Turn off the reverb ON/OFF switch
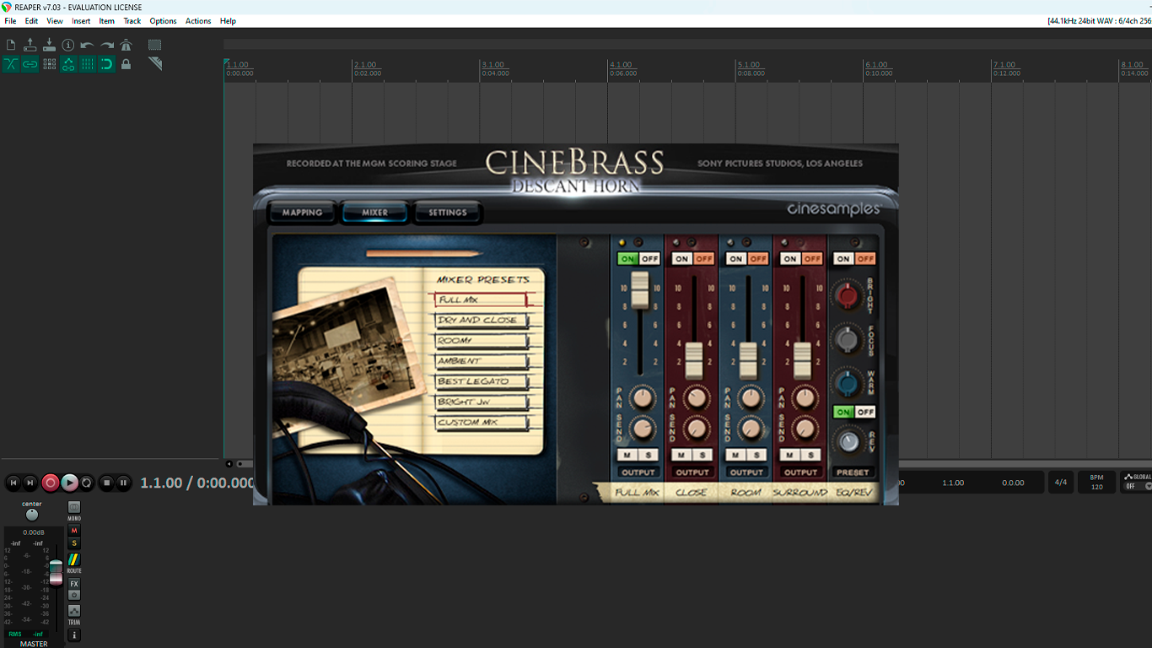 [x=865, y=412]
